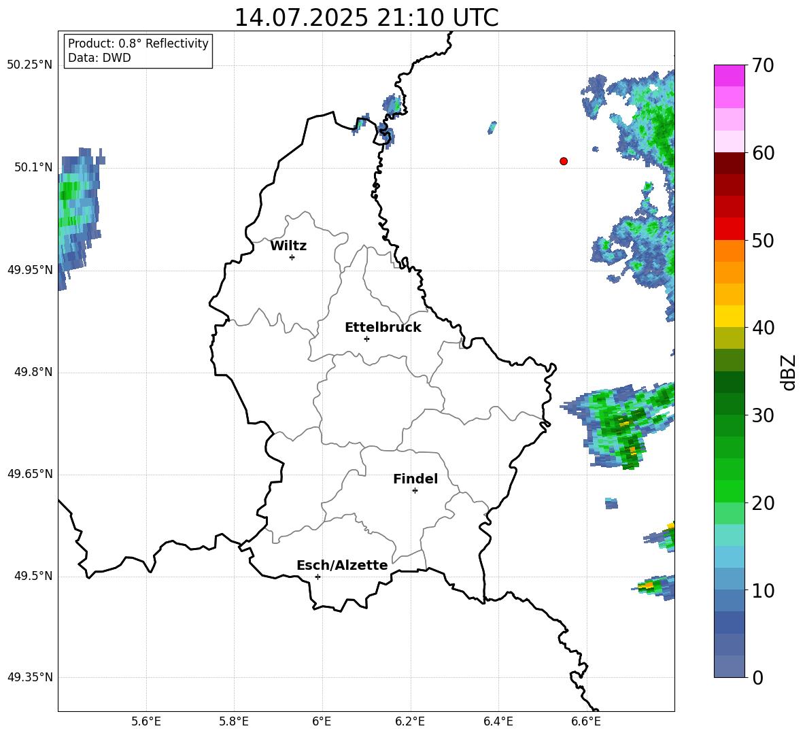This screenshot has height=735, width=805.
Task: Click the Findel cross marker
Action: pos(415,491)
